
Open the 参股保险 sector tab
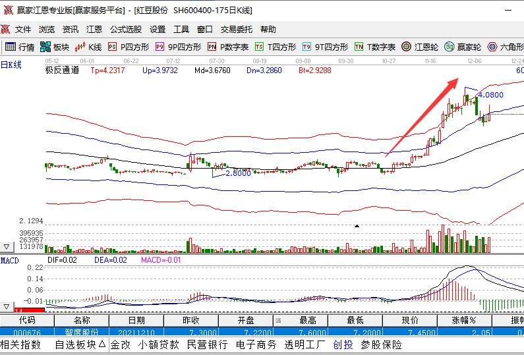click(382, 344)
